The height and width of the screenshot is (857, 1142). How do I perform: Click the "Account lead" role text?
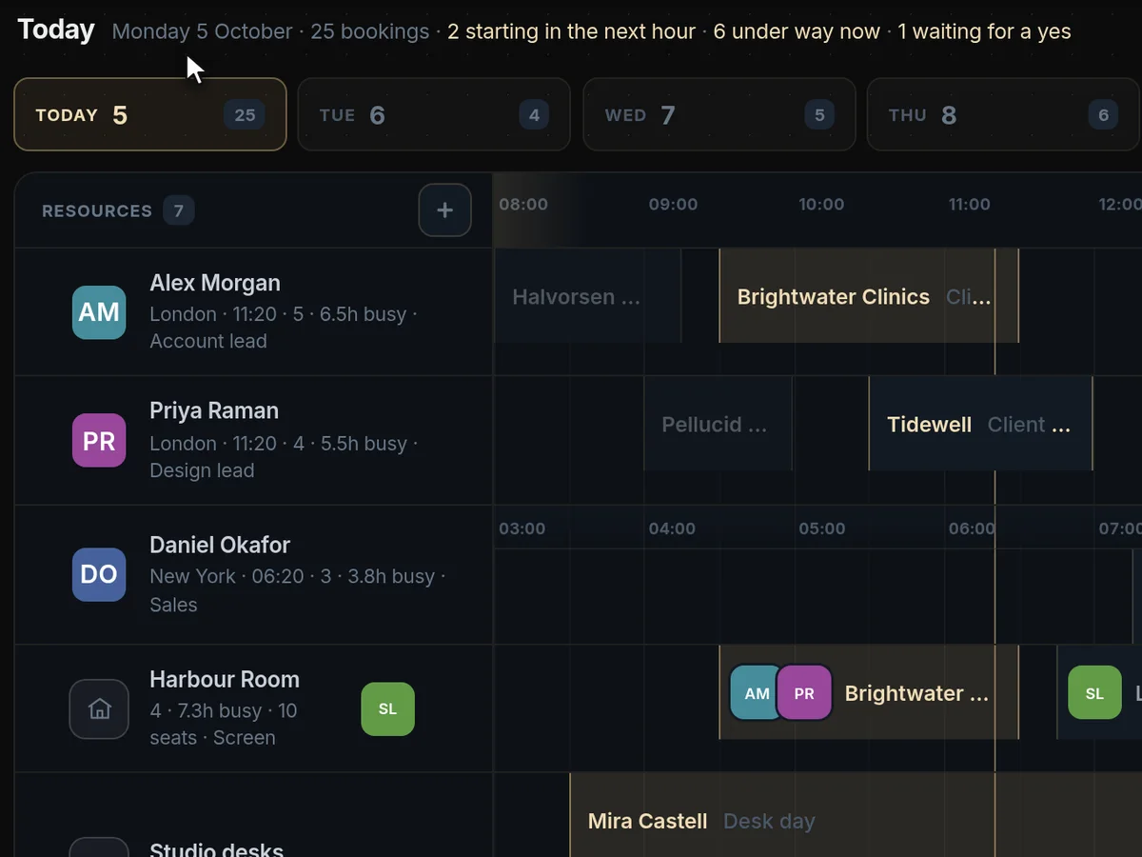tap(208, 341)
